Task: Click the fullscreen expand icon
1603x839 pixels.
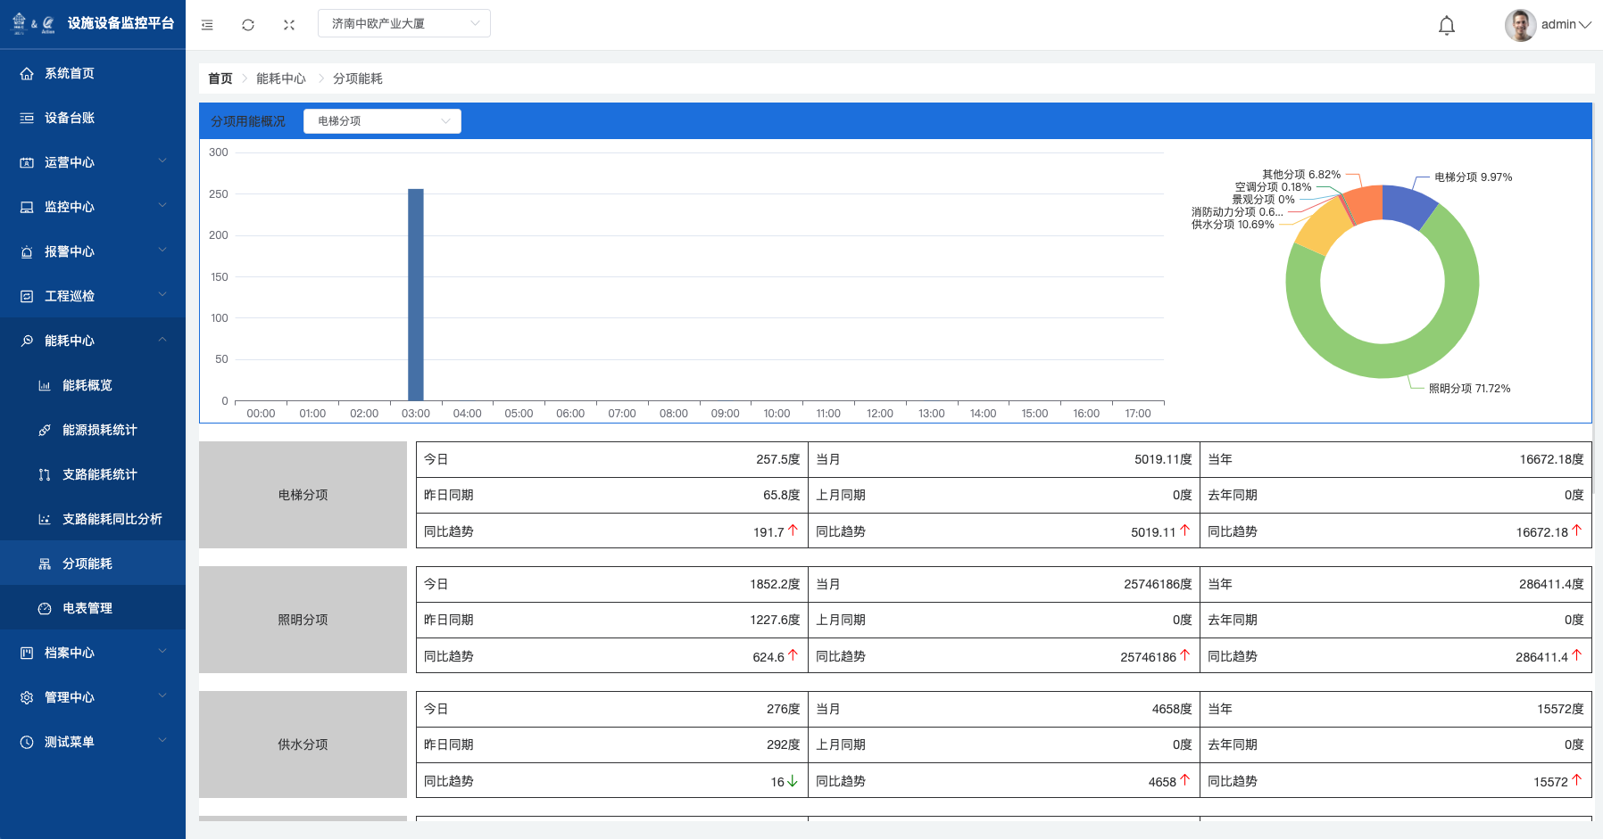Action: pyautogui.click(x=289, y=25)
